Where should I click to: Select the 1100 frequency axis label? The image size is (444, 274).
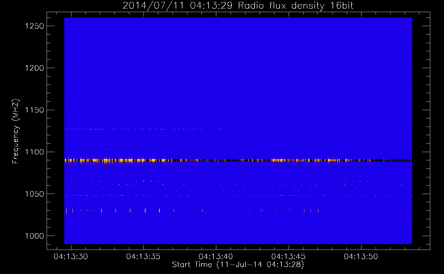click(x=34, y=152)
